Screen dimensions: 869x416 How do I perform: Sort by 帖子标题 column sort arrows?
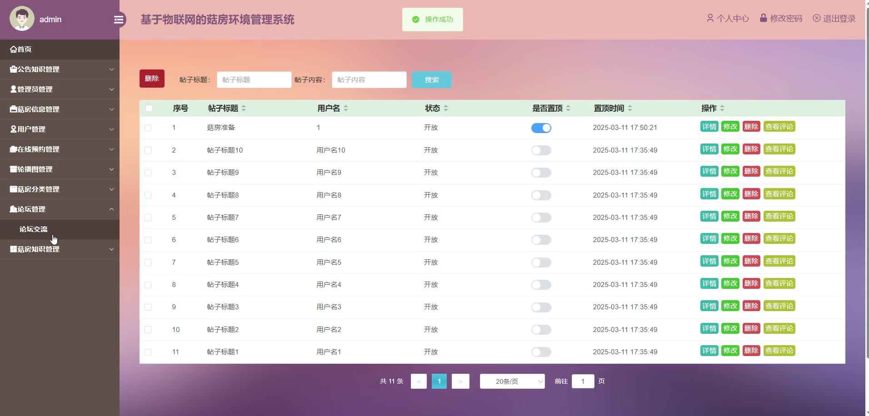point(244,108)
